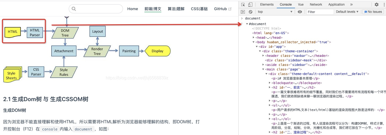Expand the h2 id 二、渲染过程 node
The height and width of the screenshot is (135, 386).
(x=270, y=132)
